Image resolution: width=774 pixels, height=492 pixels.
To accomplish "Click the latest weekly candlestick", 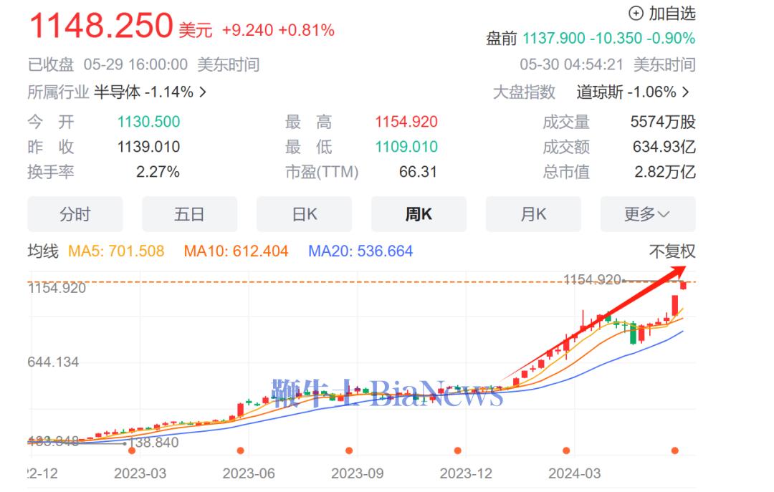I will pos(683,284).
